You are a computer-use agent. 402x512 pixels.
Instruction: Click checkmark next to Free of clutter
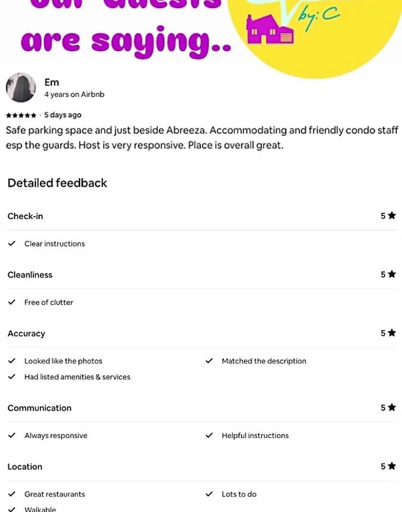click(x=12, y=302)
